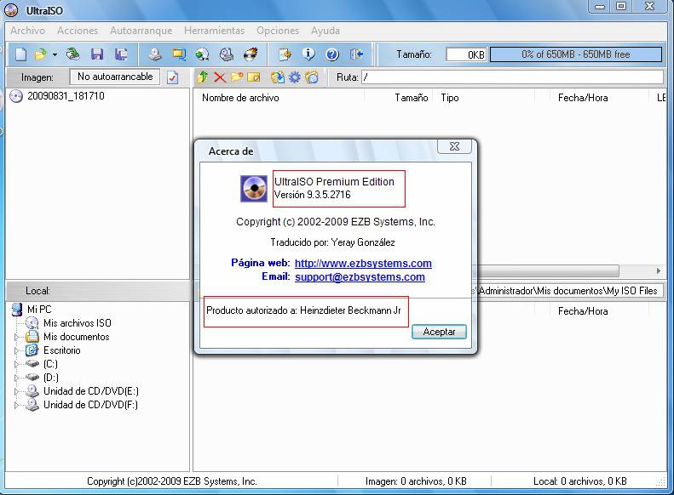
Task: Open the Herramientas menu
Action: click(x=214, y=31)
